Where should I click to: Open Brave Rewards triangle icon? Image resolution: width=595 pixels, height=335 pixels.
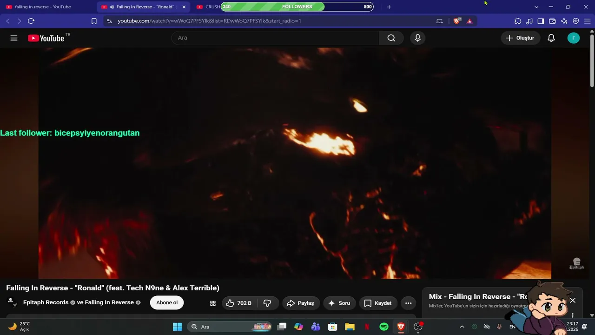coord(469,21)
